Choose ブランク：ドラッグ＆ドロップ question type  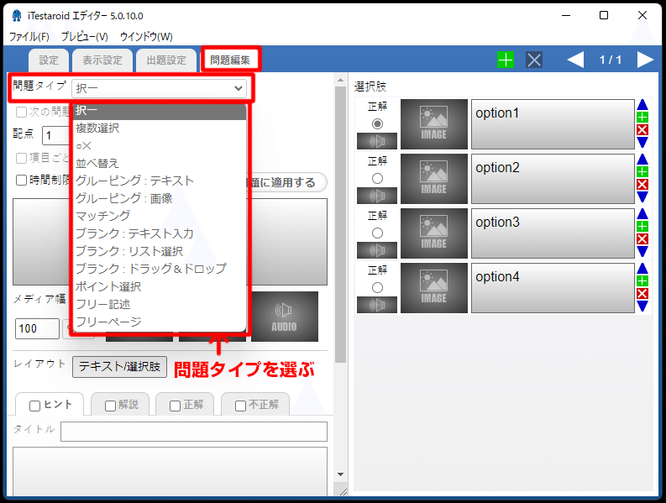click(160, 269)
